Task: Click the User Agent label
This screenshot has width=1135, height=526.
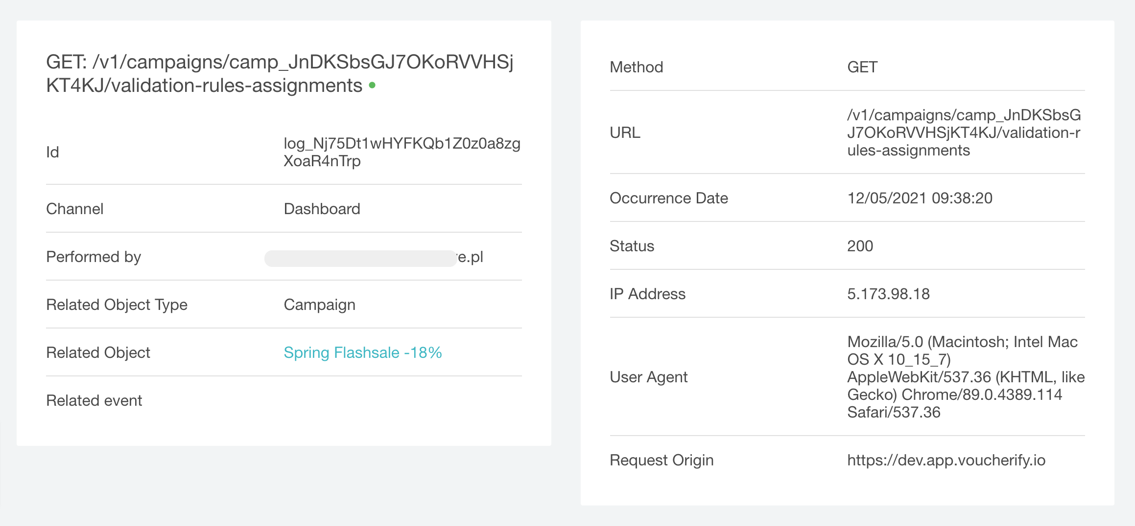Action: click(x=648, y=377)
